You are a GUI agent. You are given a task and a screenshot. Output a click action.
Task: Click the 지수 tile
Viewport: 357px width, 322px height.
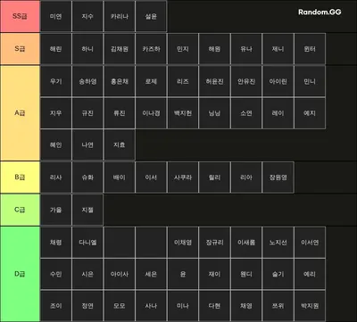(x=87, y=16)
